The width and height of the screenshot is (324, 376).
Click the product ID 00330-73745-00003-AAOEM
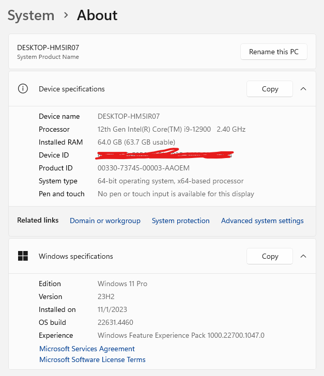point(144,168)
